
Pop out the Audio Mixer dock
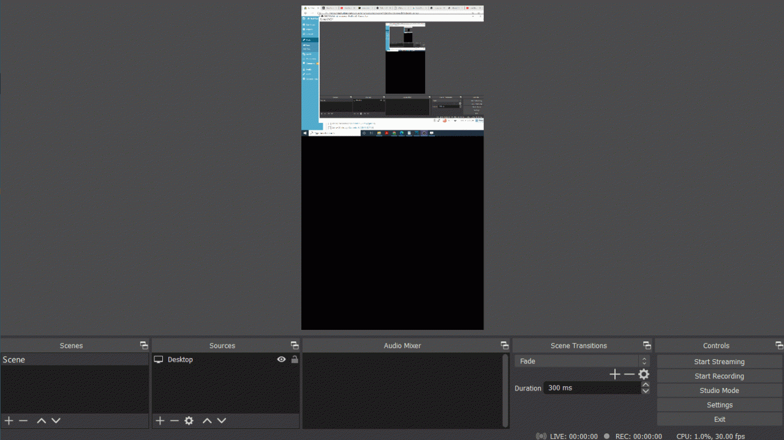click(x=505, y=346)
